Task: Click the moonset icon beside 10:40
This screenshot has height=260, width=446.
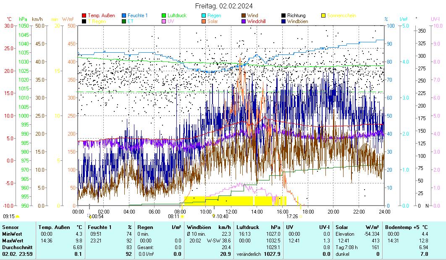Action: (x=214, y=216)
